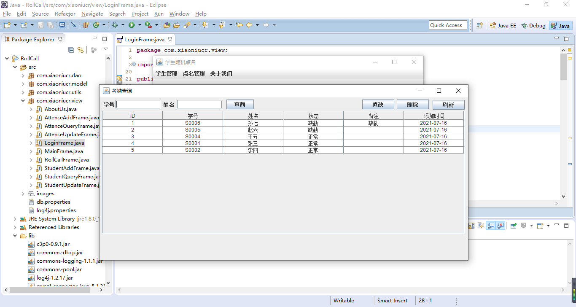Toggle Show Console When Standard Out Changes
Viewport: 576px width, 307px height.
tap(491, 226)
